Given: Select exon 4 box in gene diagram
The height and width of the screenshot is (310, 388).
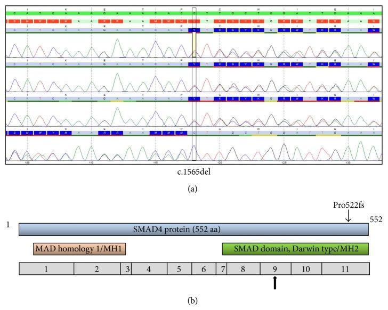Looking at the screenshot, I should coord(149,268).
